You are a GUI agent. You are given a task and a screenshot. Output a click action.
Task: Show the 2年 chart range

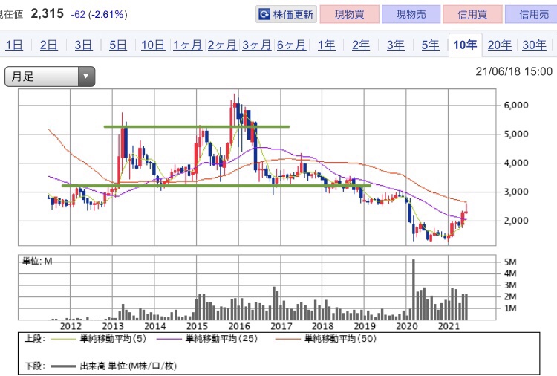click(x=360, y=45)
